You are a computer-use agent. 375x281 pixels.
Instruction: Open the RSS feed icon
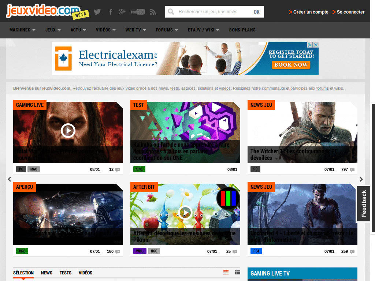tap(153, 12)
